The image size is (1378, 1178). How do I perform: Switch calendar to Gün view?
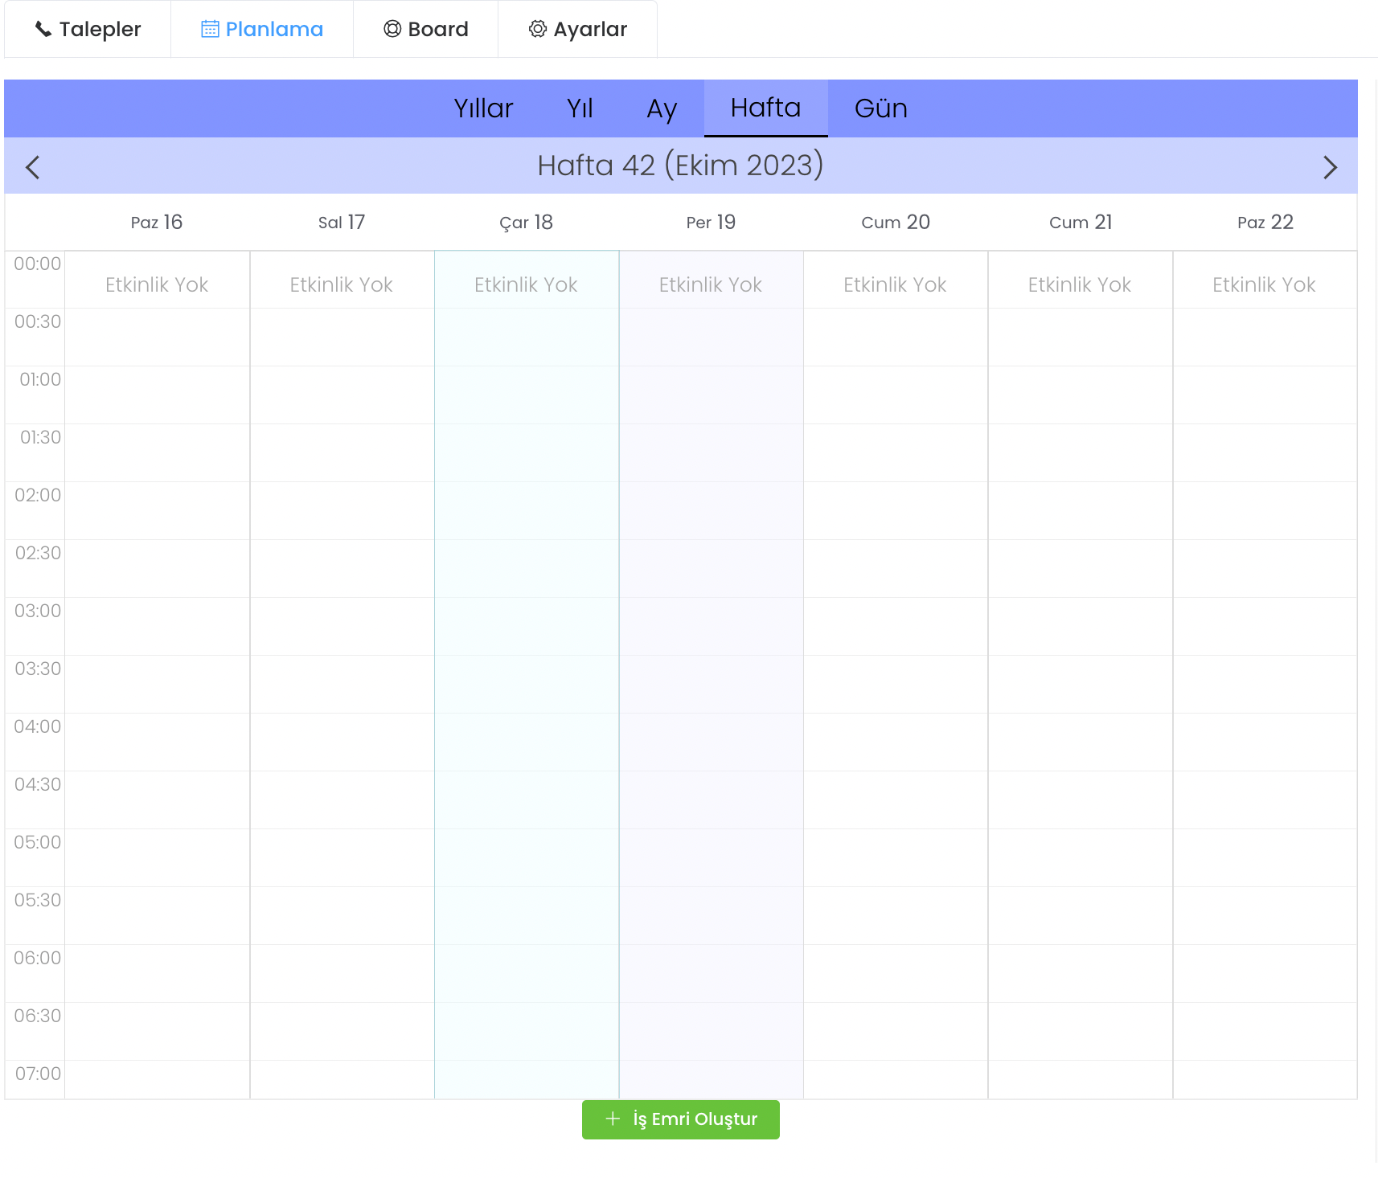tap(880, 108)
